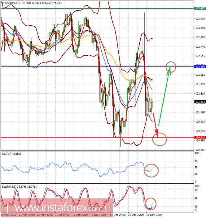Viewport: 206px width, 218px height.
Task: Select the red 120.543 level label
Action: click(x=200, y=138)
